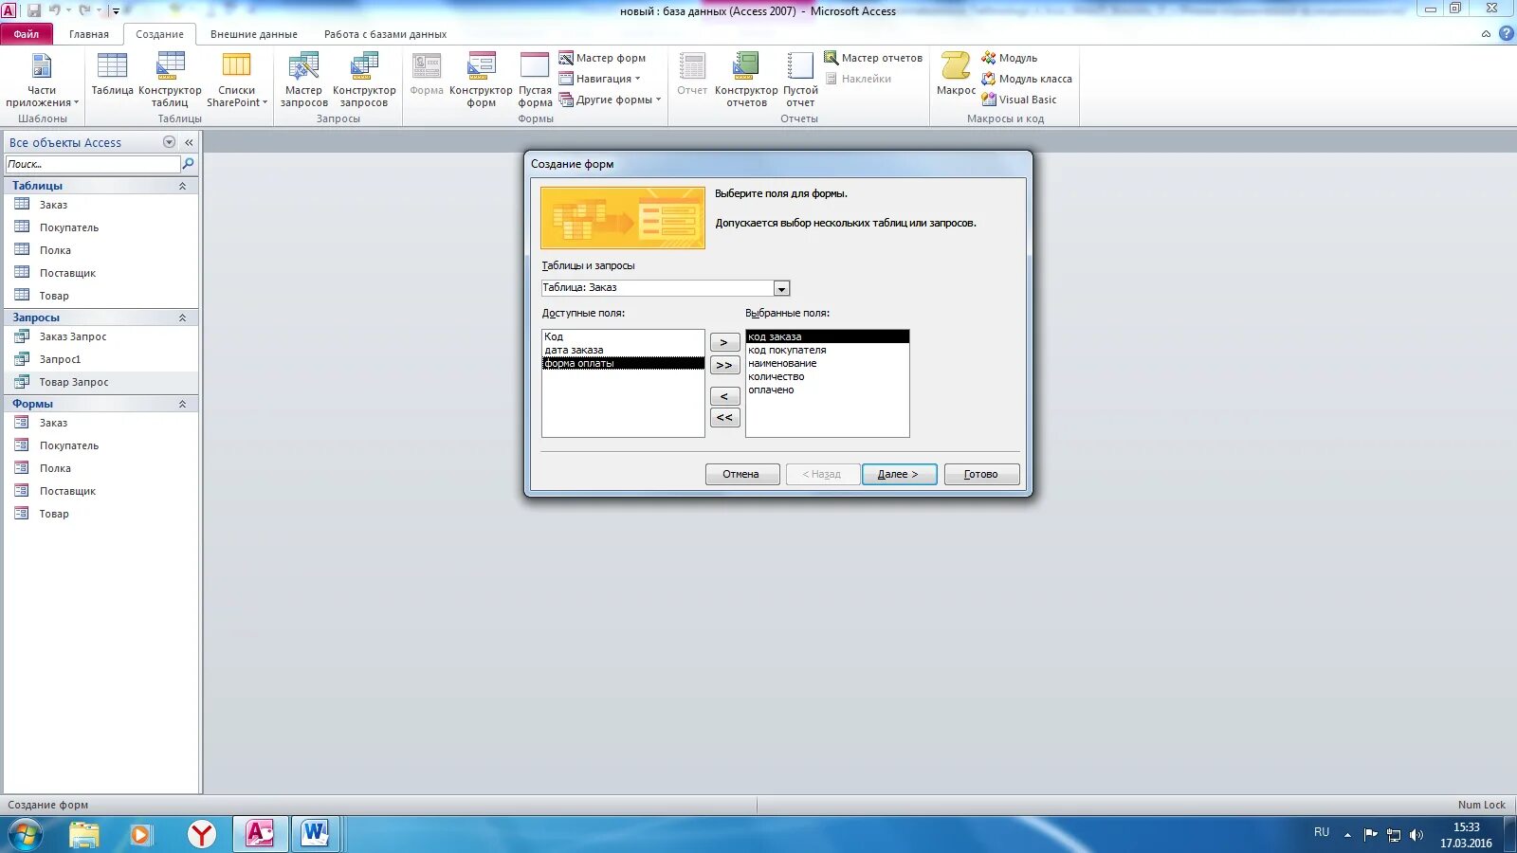Launch Мастер форм
This screenshot has width=1517, height=853.
tap(603, 58)
